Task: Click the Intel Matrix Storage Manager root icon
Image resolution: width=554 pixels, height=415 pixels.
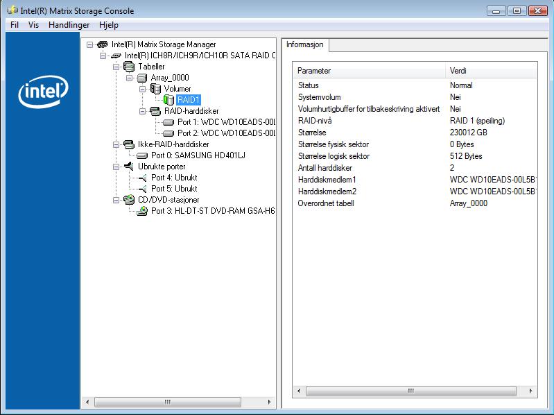Action: point(103,44)
